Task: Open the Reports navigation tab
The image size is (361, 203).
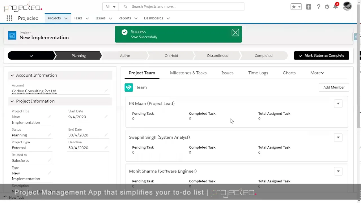Action: 125,18
